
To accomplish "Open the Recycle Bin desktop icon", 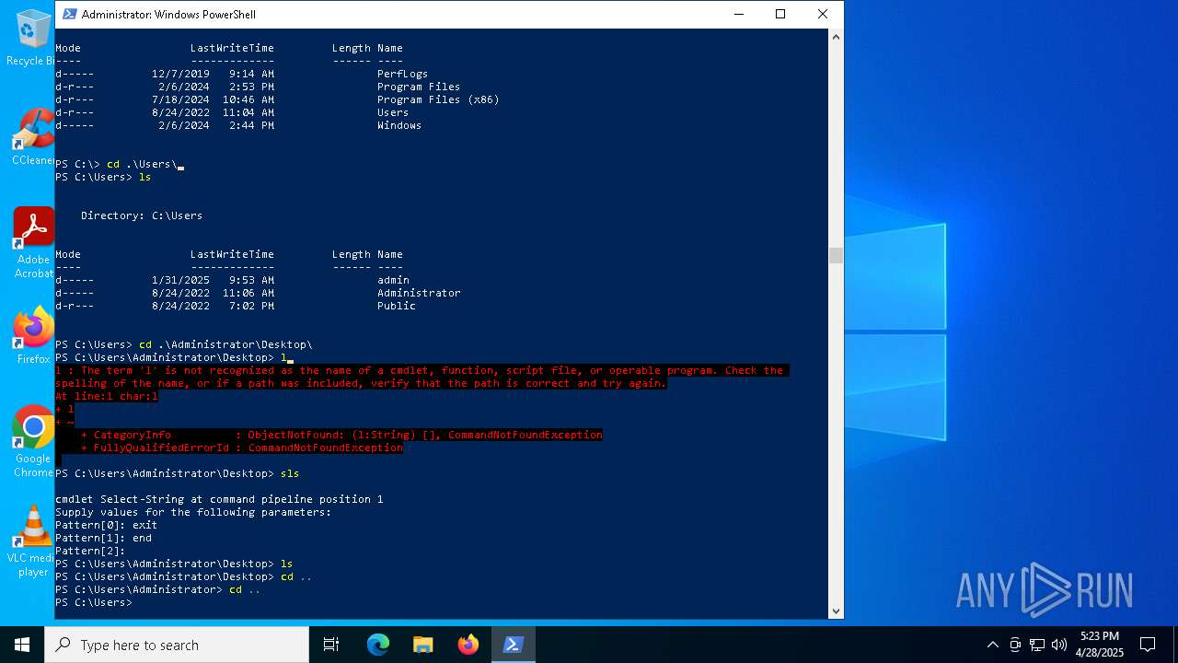I will click(x=31, y=37).
